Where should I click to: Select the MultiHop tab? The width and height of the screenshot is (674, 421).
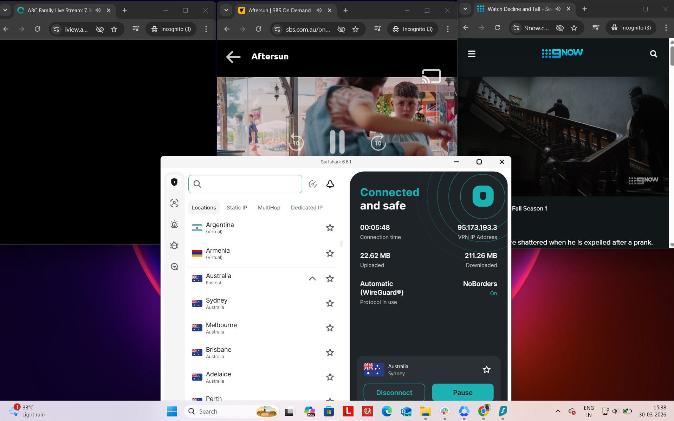(x=269, y=207)
